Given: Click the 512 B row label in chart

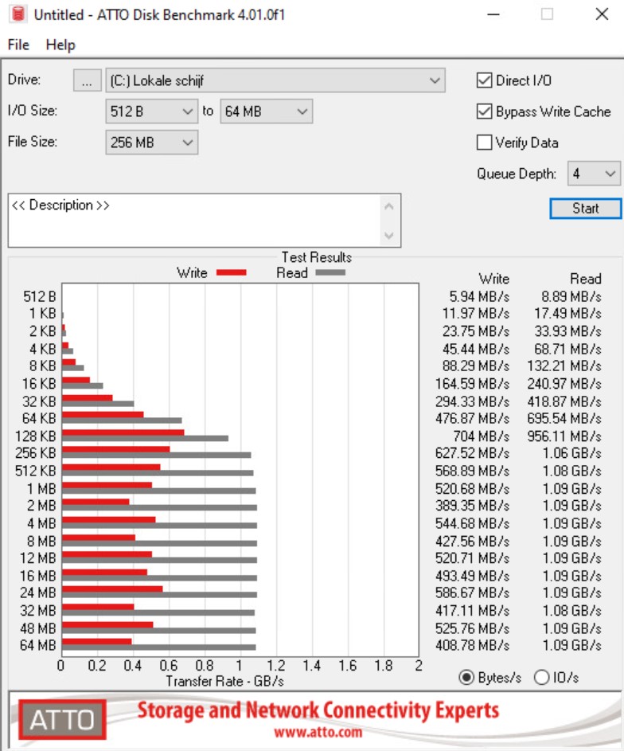Looking at the screenshot, I should pos(40,296).
